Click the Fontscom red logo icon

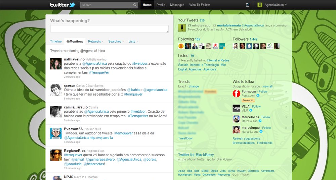click(236, 94)
